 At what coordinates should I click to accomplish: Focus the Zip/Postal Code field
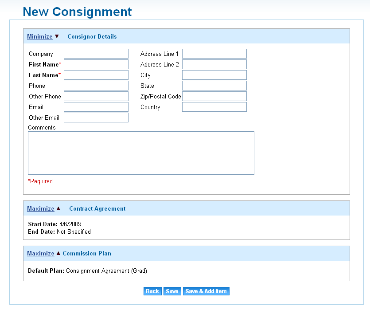coord(214,96)
